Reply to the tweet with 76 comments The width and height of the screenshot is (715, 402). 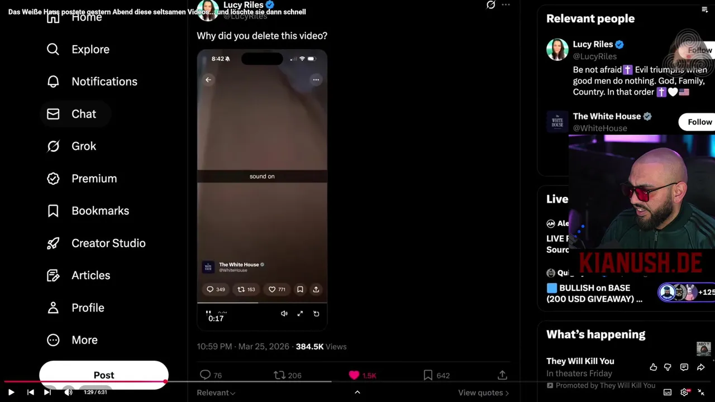(x=205, y=375)
